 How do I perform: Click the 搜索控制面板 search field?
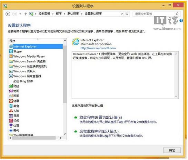pos(155,14)
